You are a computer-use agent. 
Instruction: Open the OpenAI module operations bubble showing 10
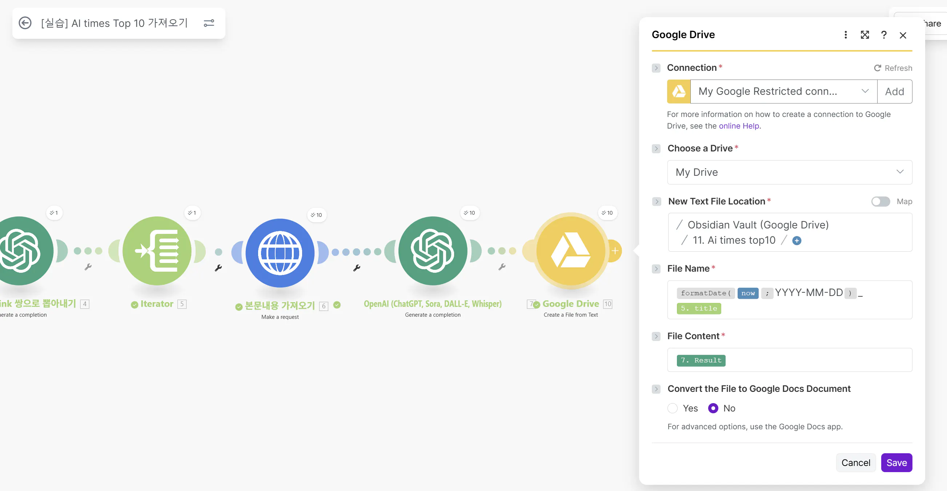(x=470, y=212)
